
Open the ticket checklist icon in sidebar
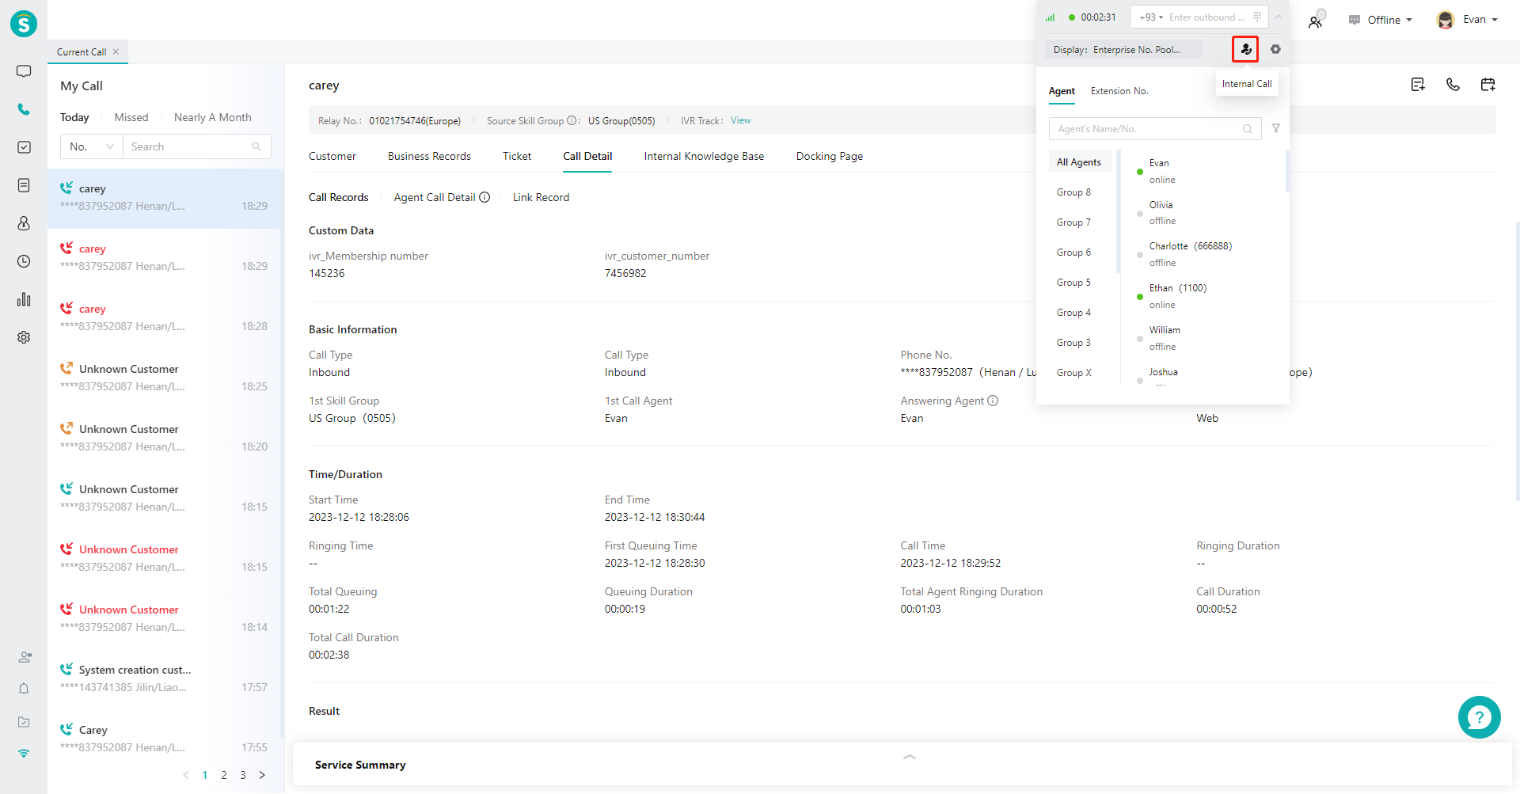pos(24,147)
